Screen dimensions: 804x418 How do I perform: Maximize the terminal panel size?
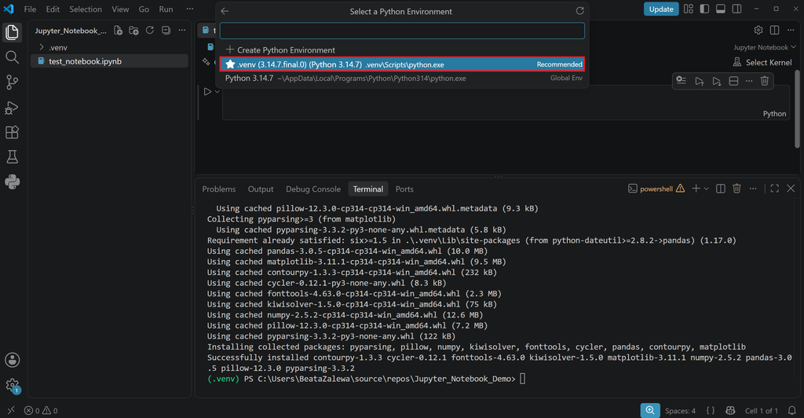pyautogui.click(x=775, y=189)
